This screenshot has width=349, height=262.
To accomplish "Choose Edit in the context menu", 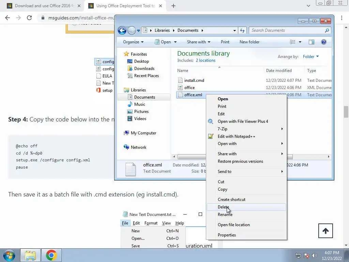I will [246, 114].
